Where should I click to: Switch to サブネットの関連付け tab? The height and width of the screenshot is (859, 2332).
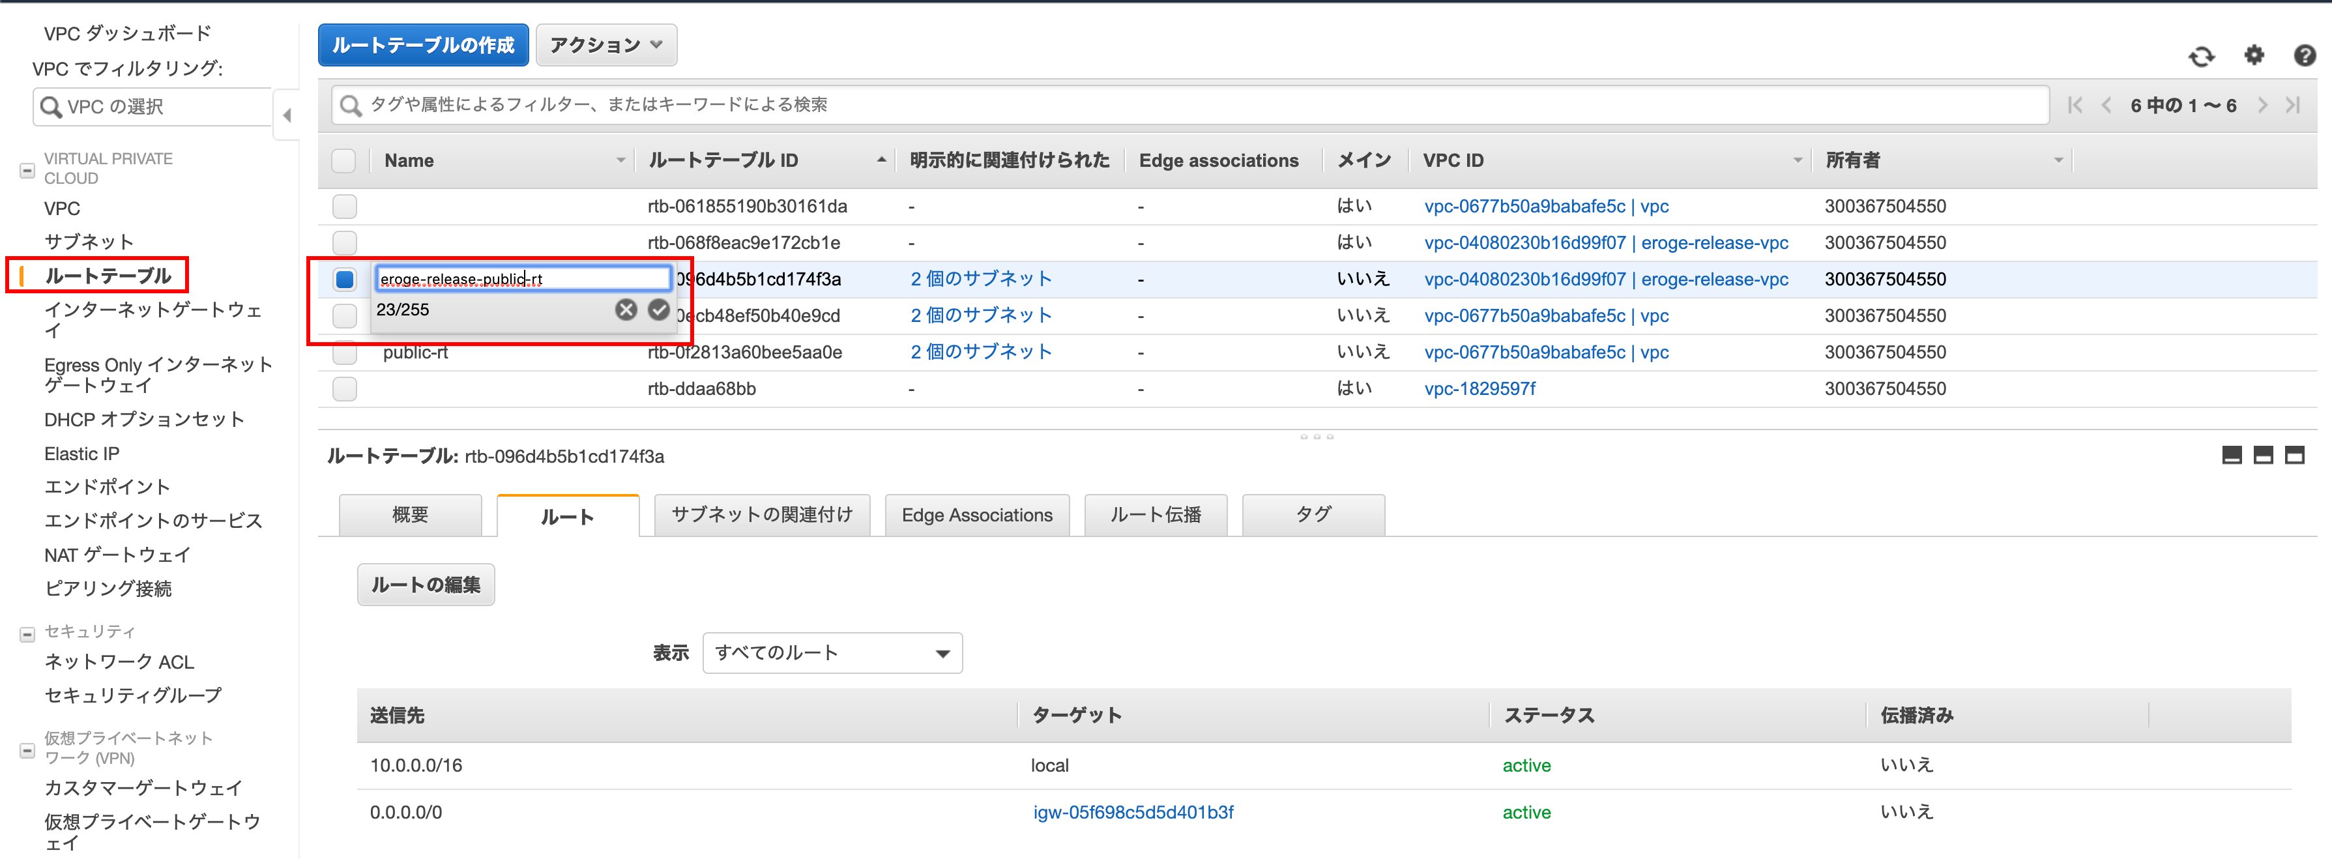click(761, 515)
